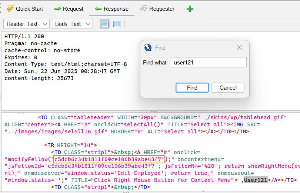The image size is (300, 193).
Task: Click the highlighted User121 match in body
Action: [256, 180]
